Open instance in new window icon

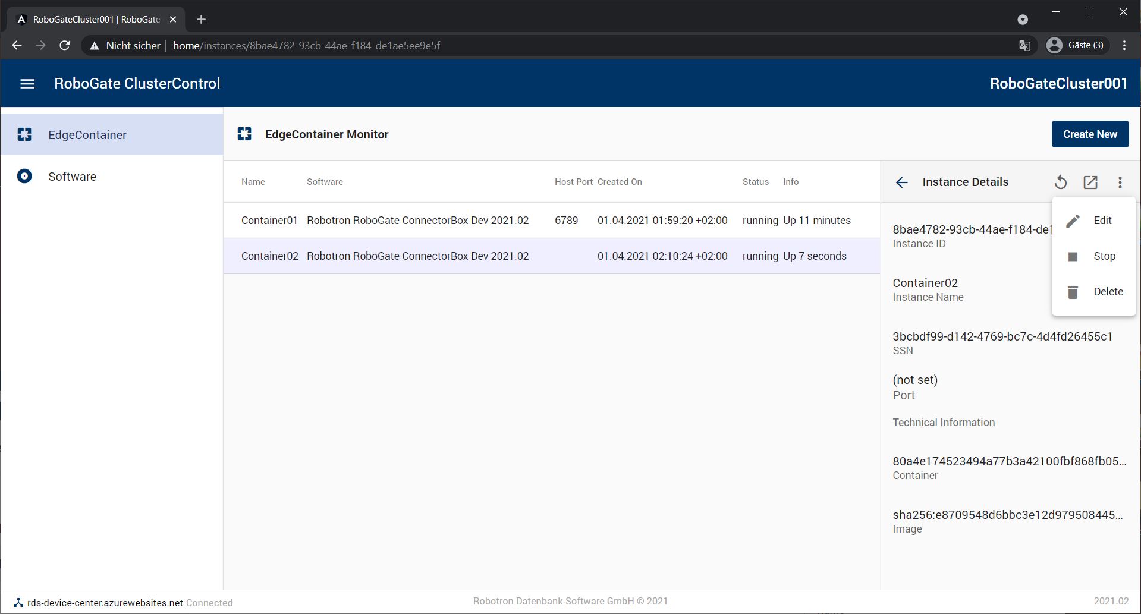pos(1090,182)
